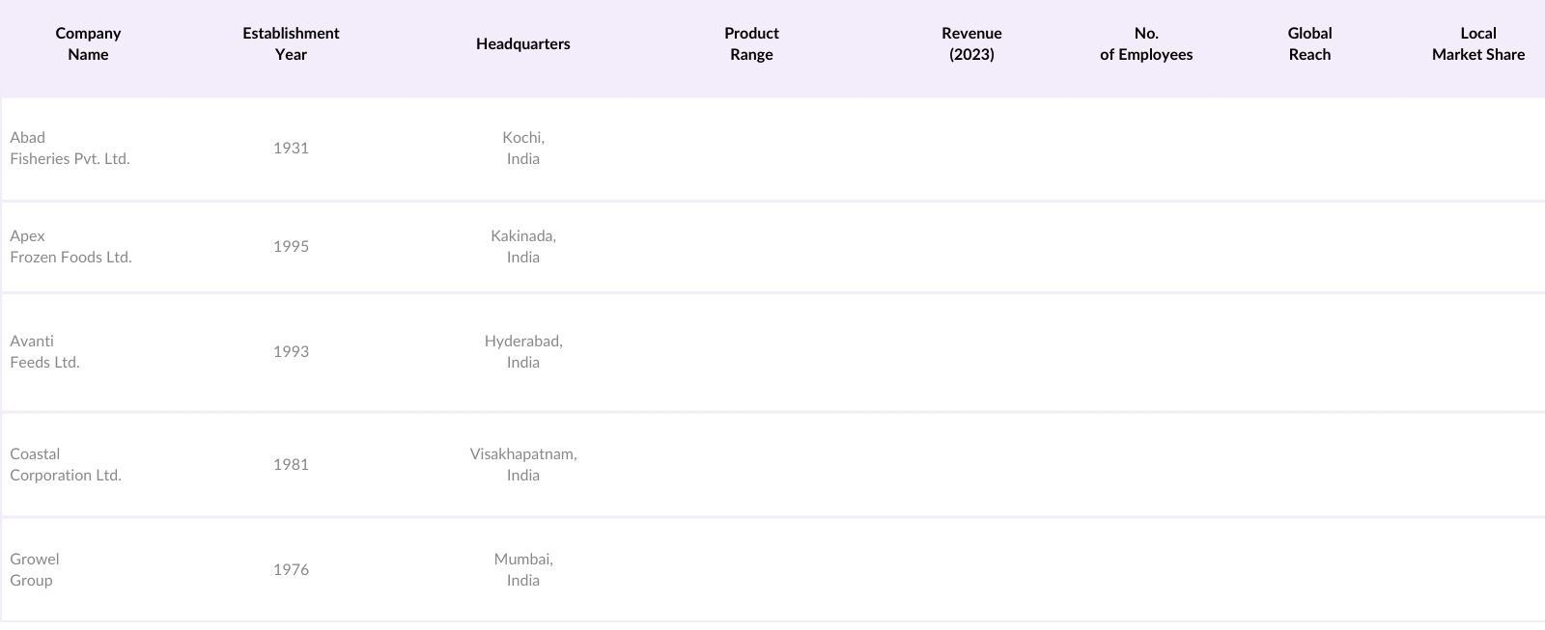Click the Revenue (2023) column header

[971, 43]
